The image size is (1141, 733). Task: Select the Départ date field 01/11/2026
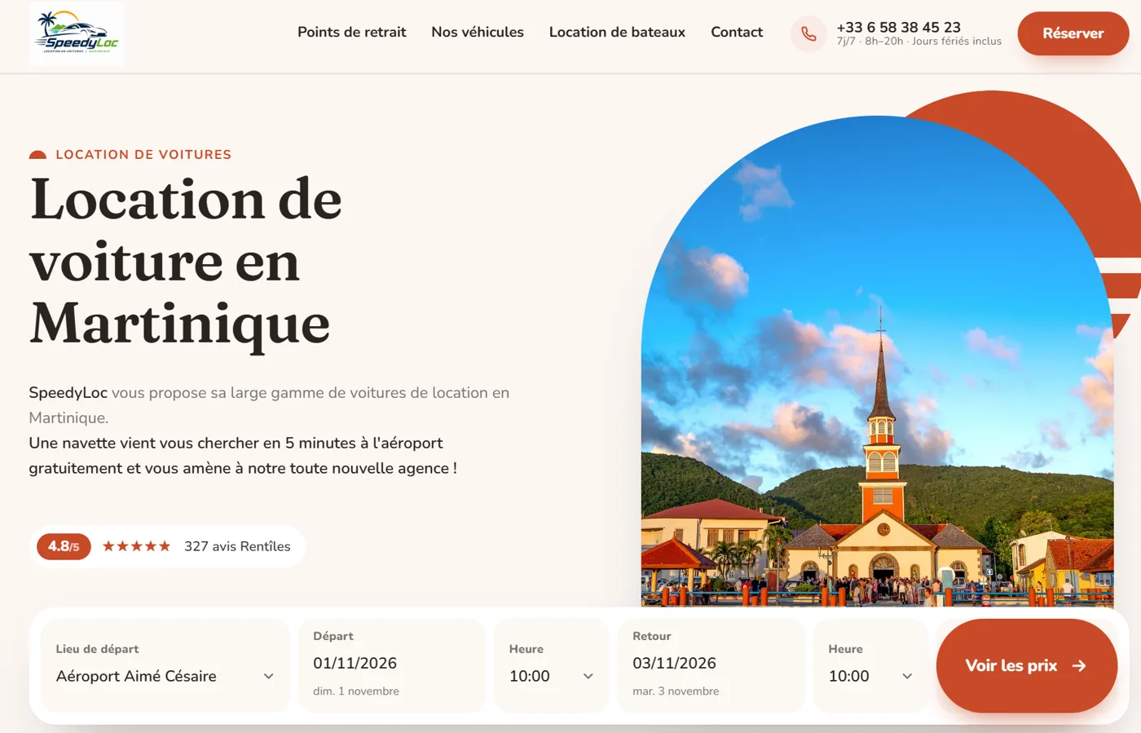pos(392,665)
